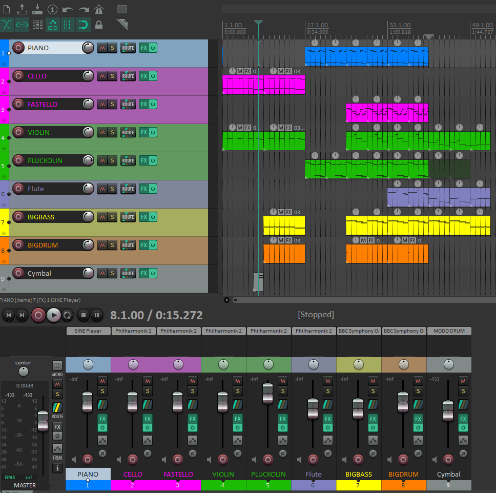Open the FX chain for the VIOLIN track
Image resolution: width=496 pixels, height=493 pixels.
(144, 132)
